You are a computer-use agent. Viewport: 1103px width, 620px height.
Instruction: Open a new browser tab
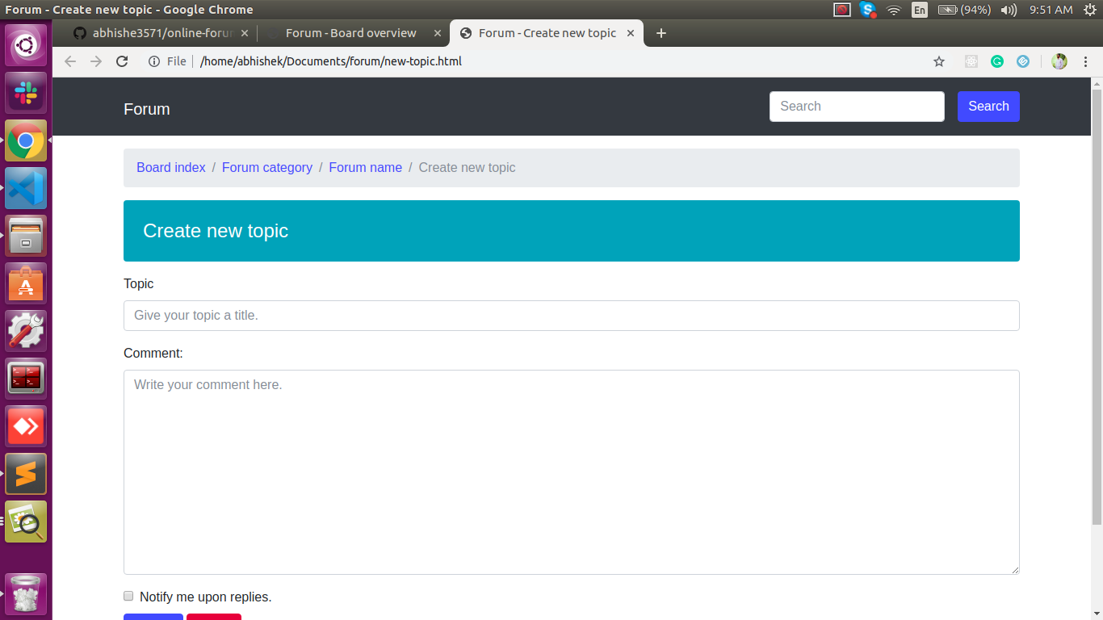661,33
